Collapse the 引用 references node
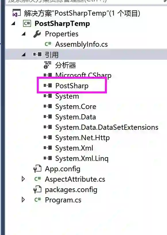167x235 pixels. (x=24, y=54)
